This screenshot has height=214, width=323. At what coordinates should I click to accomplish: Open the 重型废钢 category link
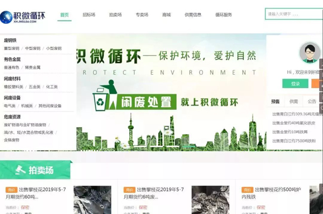click(11, 48)
